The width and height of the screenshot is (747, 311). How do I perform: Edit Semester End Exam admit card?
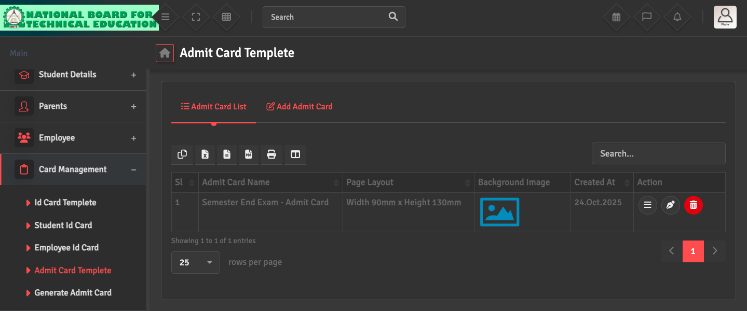(670, 205)
